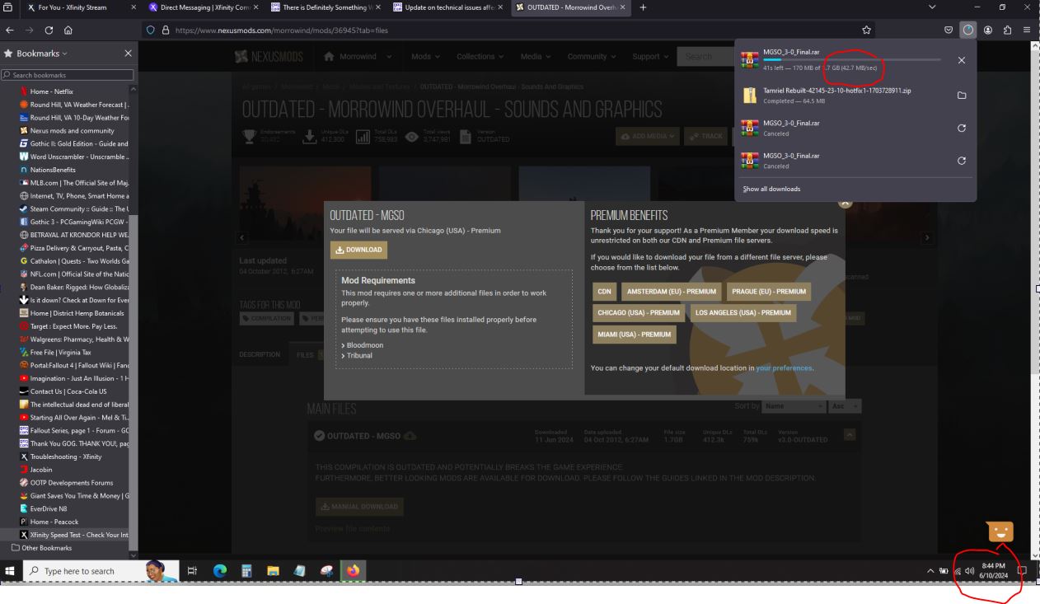Bookmark this page with the star icon
This screenshot has height=604, width=1040.
coord(867,30)
